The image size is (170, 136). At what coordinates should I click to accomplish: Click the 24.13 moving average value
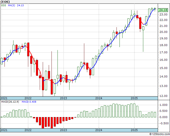pyautogui.click(x=20, y=5)
